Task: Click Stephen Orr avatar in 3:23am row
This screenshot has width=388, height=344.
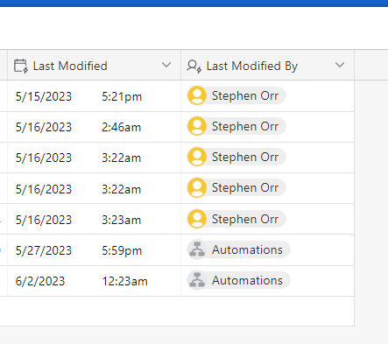Action: [197, 219]
